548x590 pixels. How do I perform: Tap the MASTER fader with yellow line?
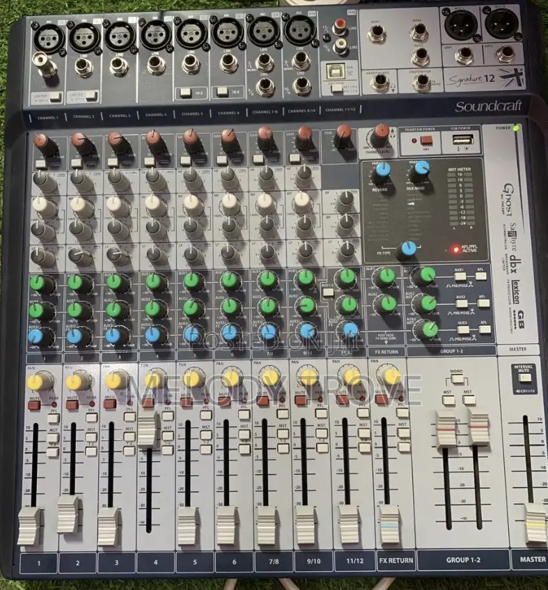[x=535, y=524]
